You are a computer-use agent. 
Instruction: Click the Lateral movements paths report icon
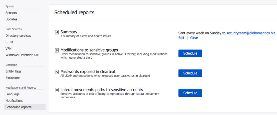coord(57,90)
